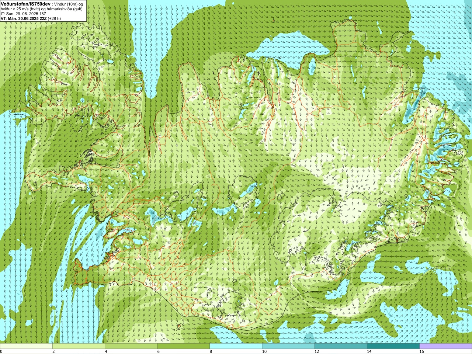Click the Veðurstofan/IS750dev title text
472x354 pixels.
(25, 3)
